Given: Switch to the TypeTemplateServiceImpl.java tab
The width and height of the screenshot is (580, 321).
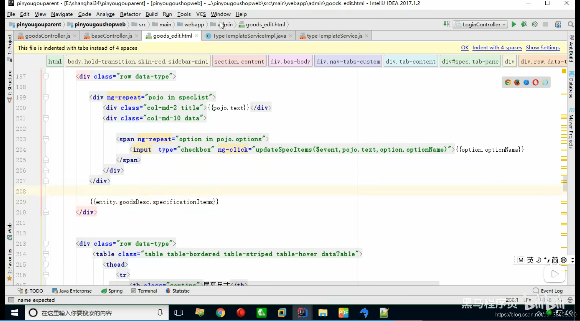Looking at the screenshot, I should (249, 36).
